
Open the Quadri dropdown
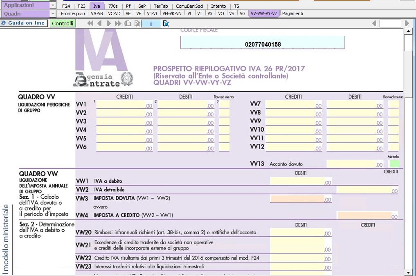(53, 14)
